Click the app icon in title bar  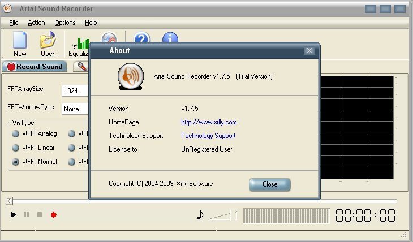(x=8, y=8)
